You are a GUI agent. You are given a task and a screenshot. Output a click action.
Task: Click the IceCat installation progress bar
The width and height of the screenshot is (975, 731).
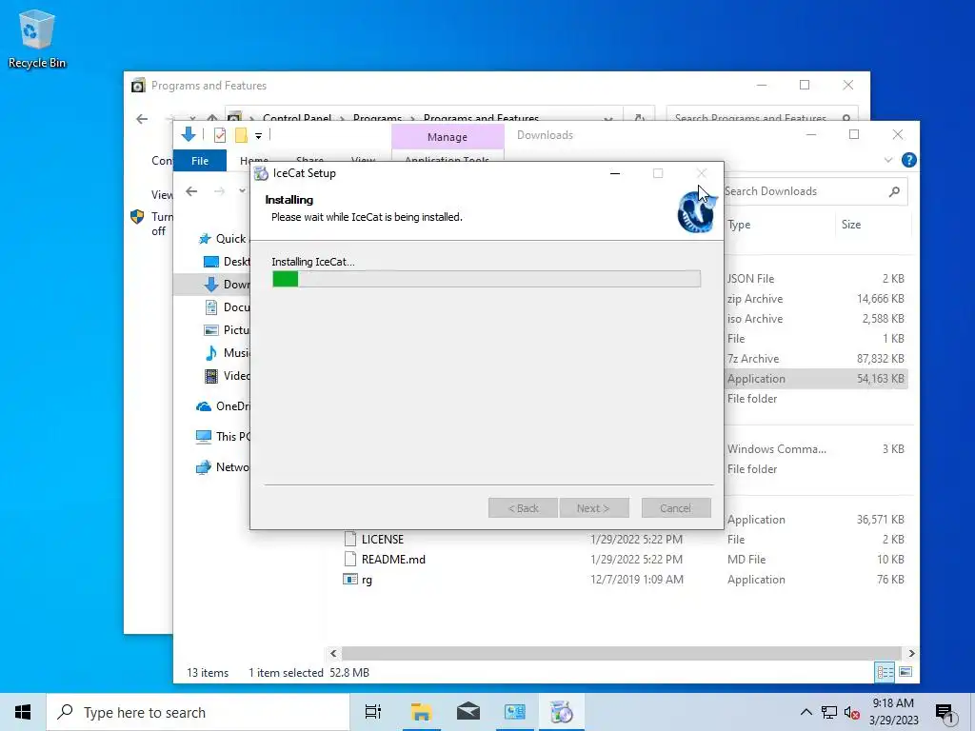[x=487, y=279]
